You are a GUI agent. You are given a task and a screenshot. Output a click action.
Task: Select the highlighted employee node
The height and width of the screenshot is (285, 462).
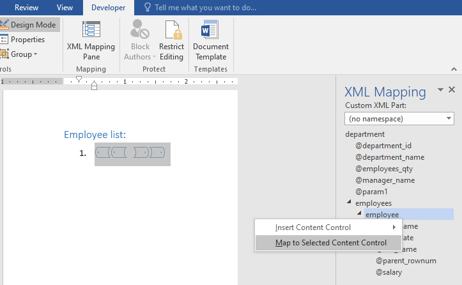click(409, 214)
